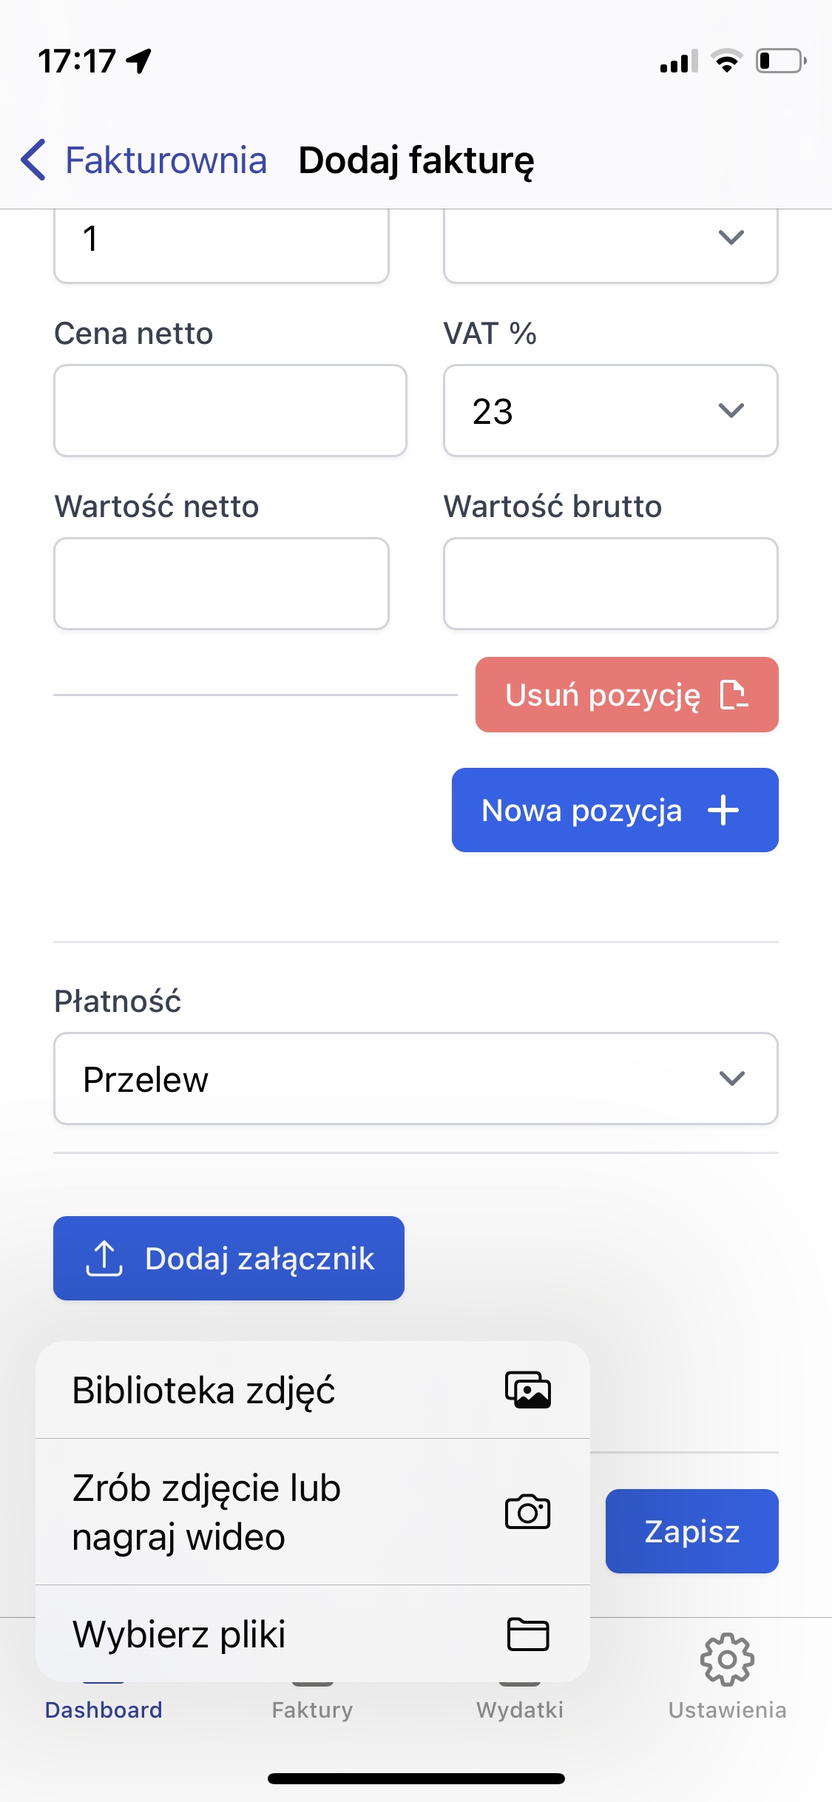Image resolution: width=832 pixels, height=1802 pixels.
Task: Switch to the Dashboard tab
Action: 104,1709
